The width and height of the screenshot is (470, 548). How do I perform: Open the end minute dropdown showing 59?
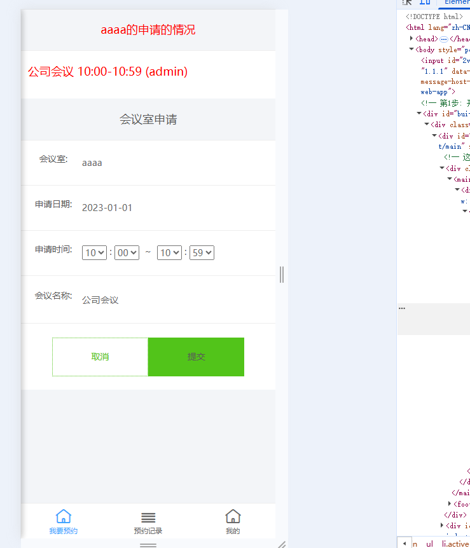pos(202,252)
